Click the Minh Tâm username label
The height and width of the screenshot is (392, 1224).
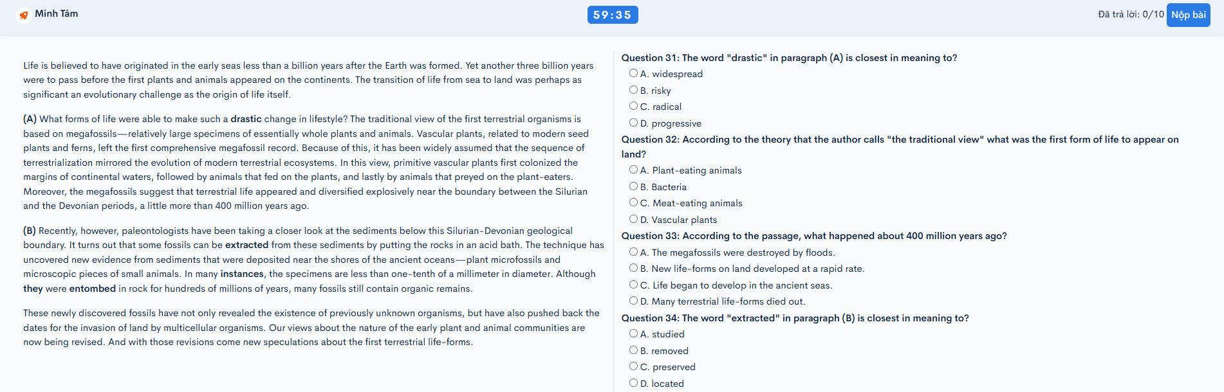coord(57,13)
